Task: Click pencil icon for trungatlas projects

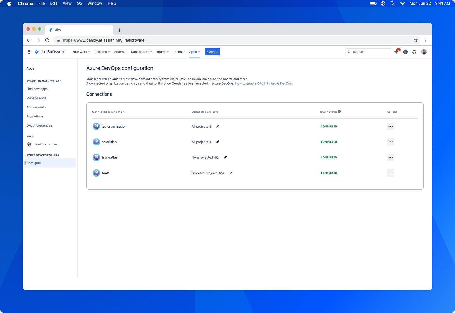Action: pos(225,157)
